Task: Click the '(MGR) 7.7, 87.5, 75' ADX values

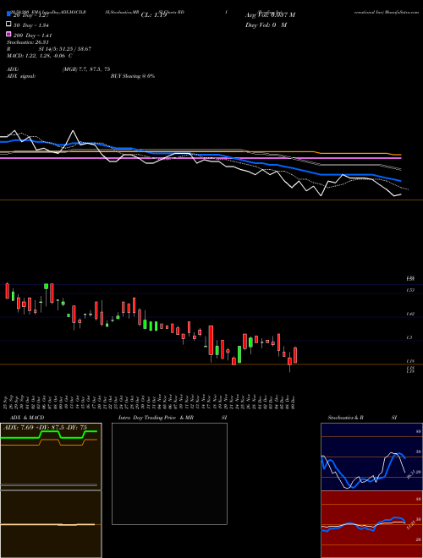Action: coord(86,69)
